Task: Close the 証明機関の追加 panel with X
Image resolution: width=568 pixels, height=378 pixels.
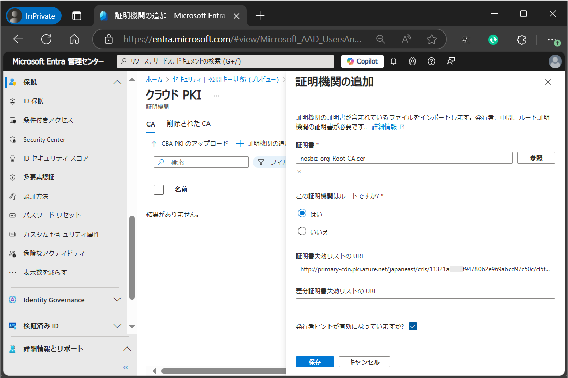Action: (548, 82)
